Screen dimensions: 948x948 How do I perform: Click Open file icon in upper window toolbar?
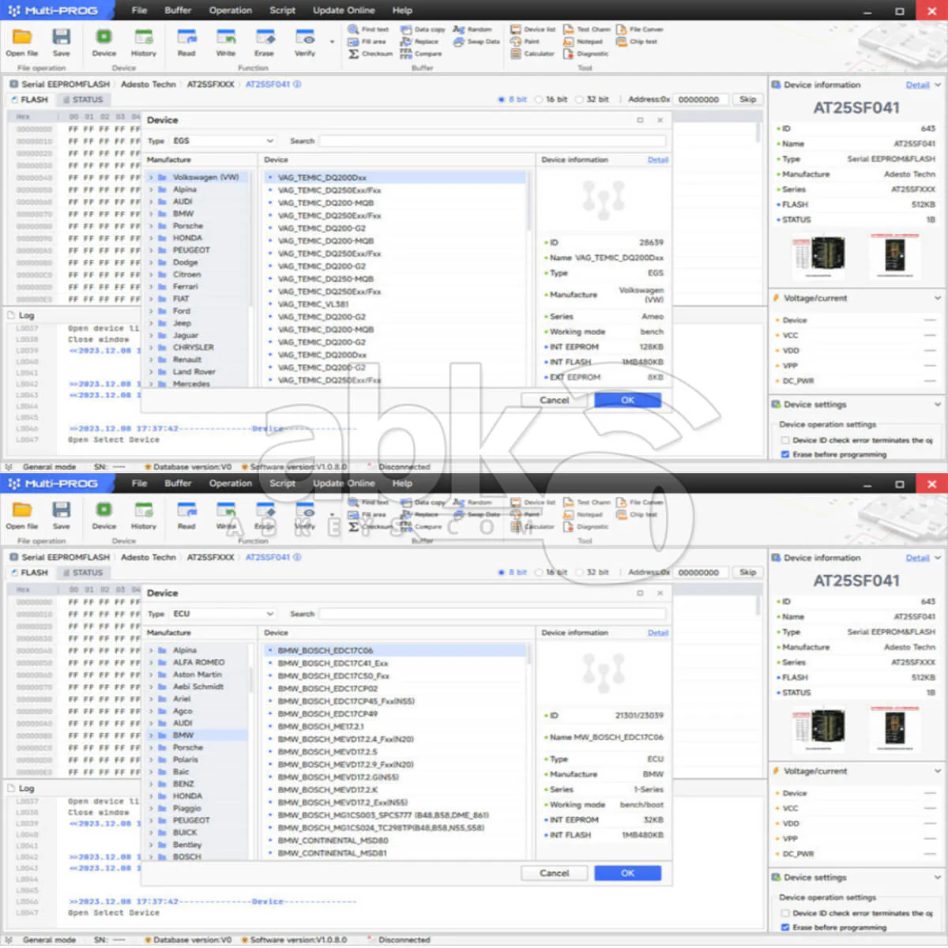click(21, 39)
